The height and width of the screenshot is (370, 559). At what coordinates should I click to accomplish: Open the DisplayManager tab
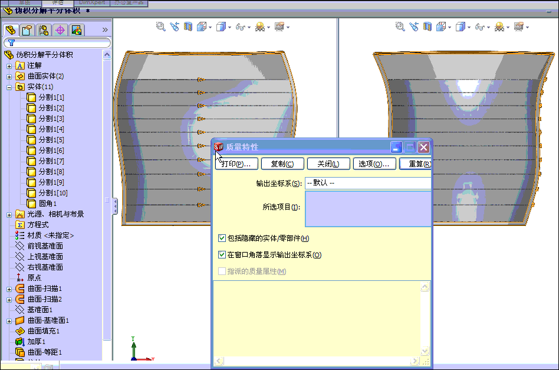(x=77, y=30)
